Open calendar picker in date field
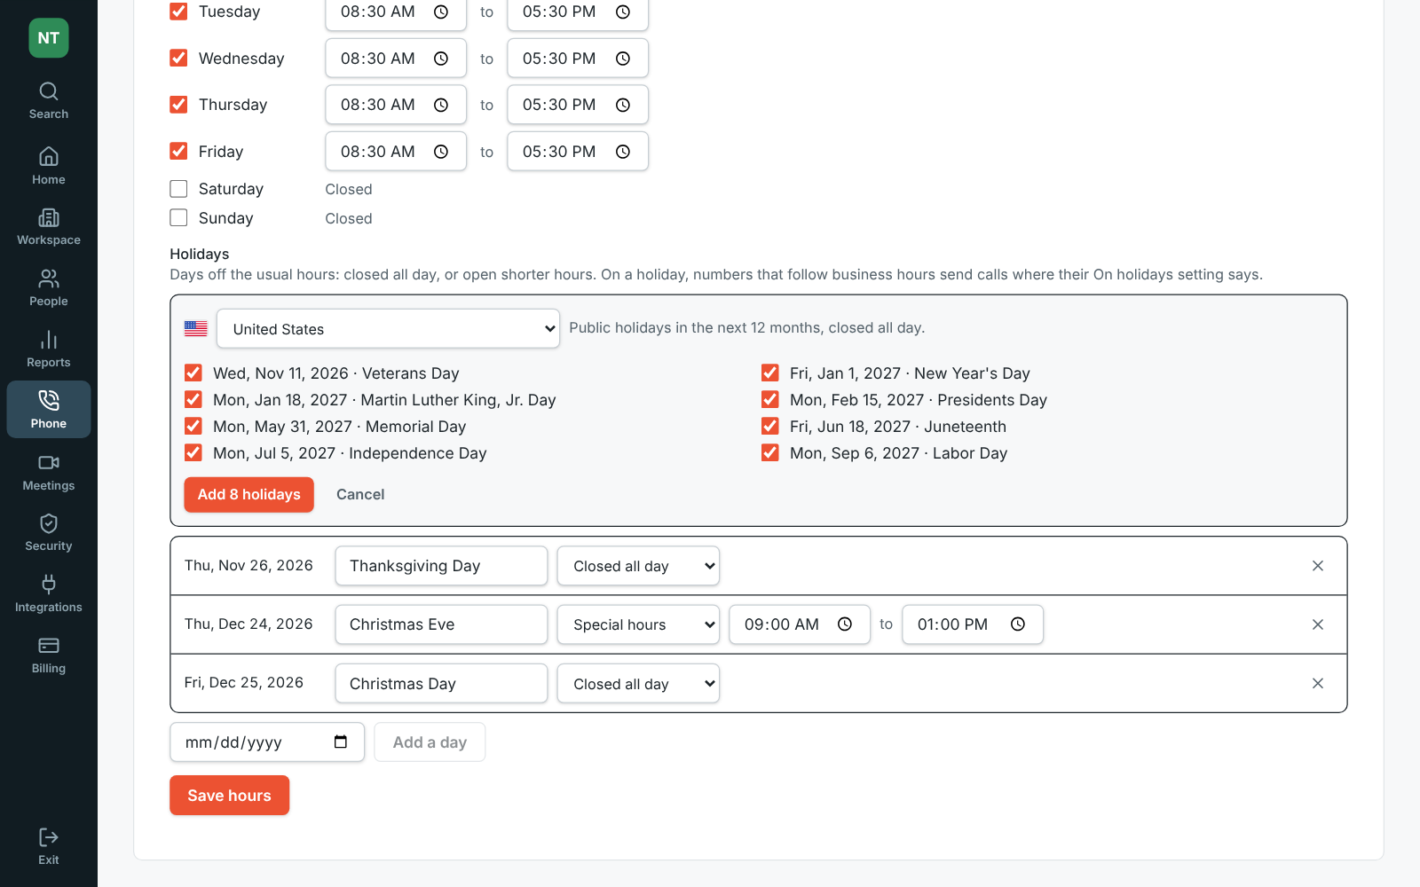Viewport: 1420px width, 887px height. [x=341, y=742]
